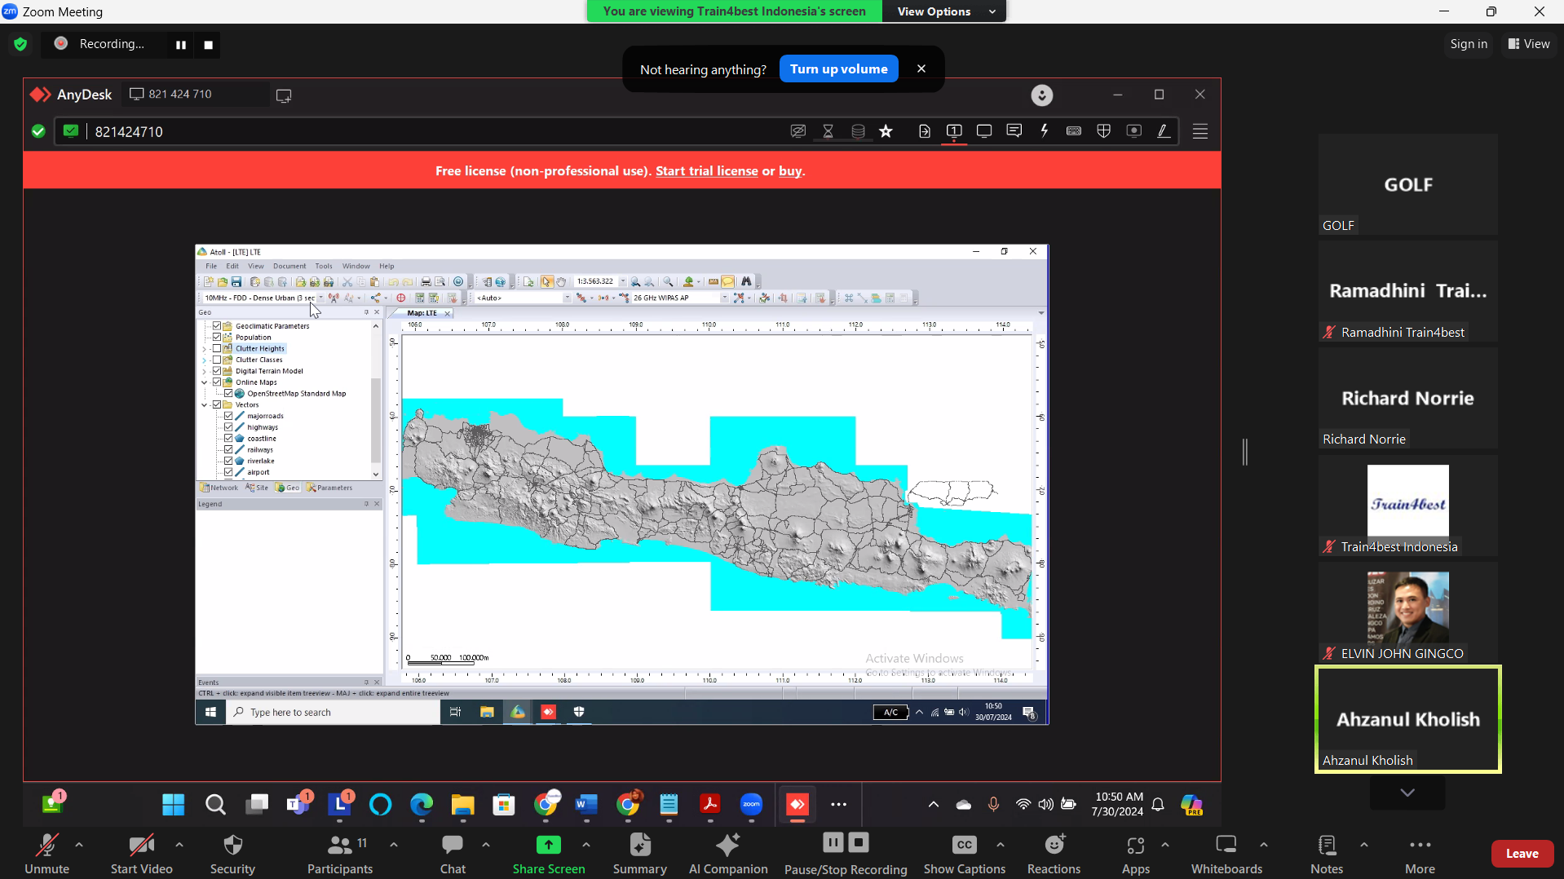The image size is (1564, 879).
Task: Open the Document menu in Atoll
Action: (289, 266)
